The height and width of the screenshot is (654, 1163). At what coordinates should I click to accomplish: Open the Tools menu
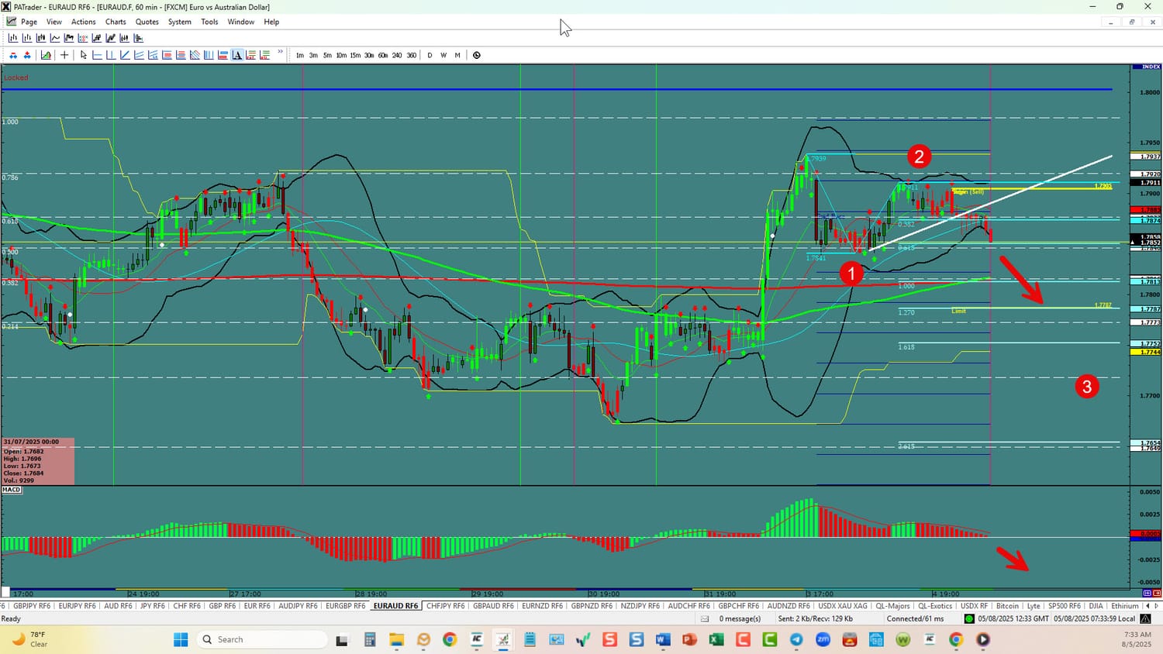(x=209, y=22)
